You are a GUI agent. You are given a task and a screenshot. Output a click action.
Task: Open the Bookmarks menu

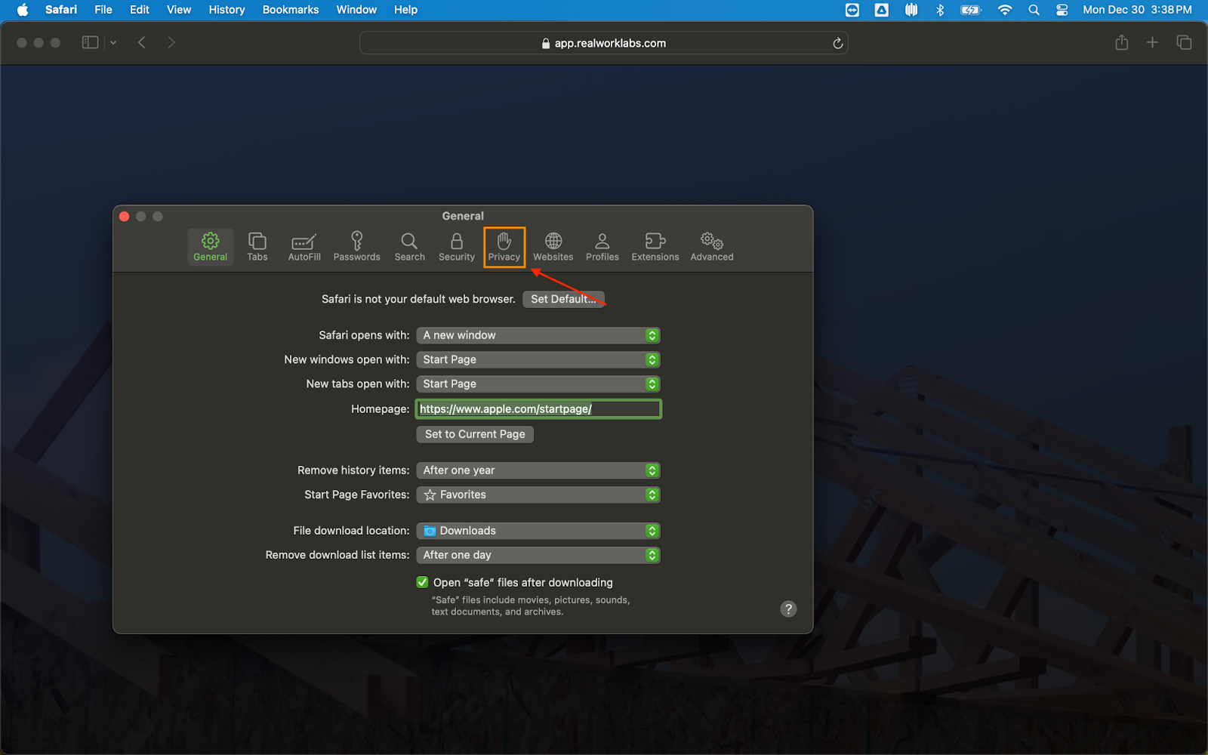tap(291, 10)
